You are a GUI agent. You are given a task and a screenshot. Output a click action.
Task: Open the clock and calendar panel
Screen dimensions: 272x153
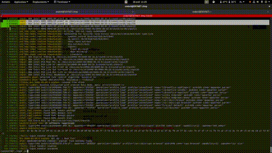coord(140,2)
